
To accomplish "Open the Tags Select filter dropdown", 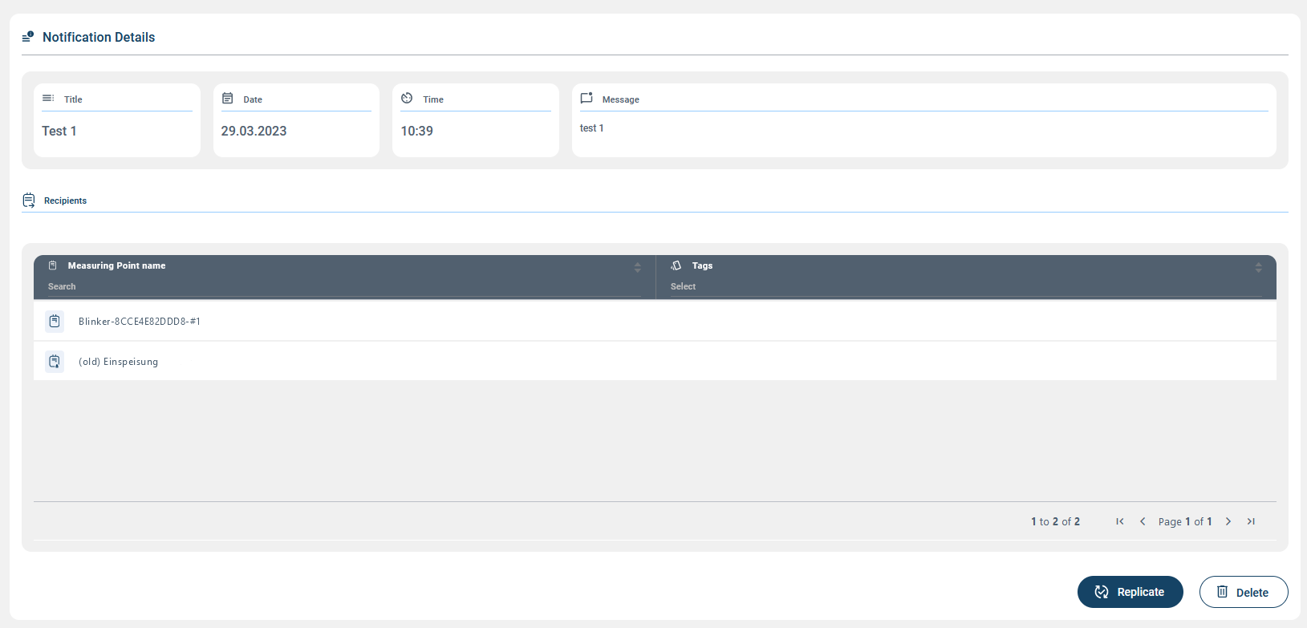I will (x=966, y=286).
